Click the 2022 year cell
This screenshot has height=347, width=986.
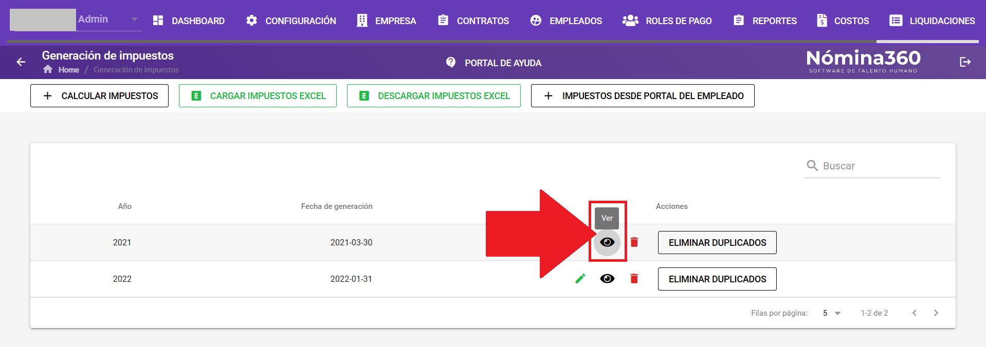pyautogui.click(x=122, y=279)
